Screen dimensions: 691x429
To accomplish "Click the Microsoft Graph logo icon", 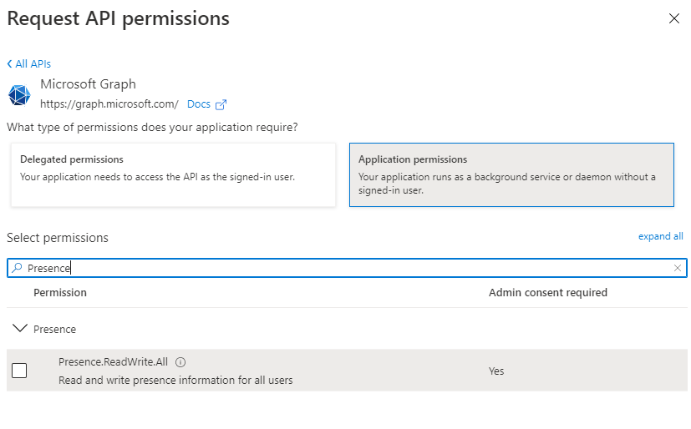I will click(x=19, y=95).
